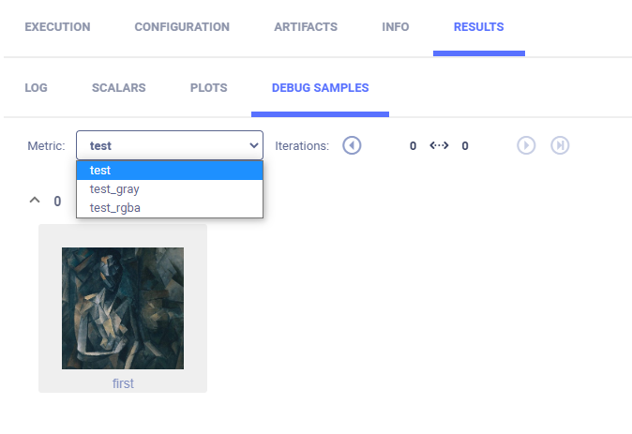This screenshot has width=632, height=434.
Task: Select the Debug Samples sub-tab
Action: point(320,88)
